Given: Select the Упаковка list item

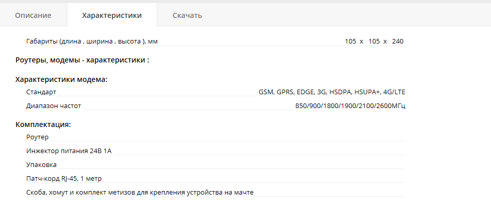Looking at the screenshot, I should tap(42, 165).
